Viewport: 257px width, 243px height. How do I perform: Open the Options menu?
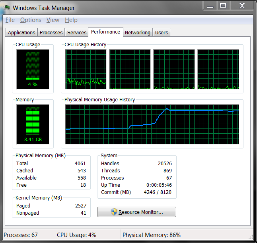pyautogui.click(x=31, y=20)
